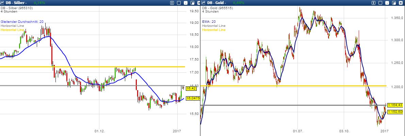Click the empty square icon in the Gold window title bar
The width and height of the screenshot is (405, 136).
[x=380, y=3]
